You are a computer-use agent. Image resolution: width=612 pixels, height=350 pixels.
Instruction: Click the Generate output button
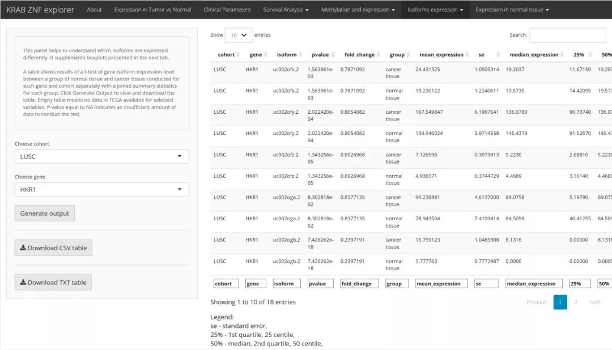(45, 214)
